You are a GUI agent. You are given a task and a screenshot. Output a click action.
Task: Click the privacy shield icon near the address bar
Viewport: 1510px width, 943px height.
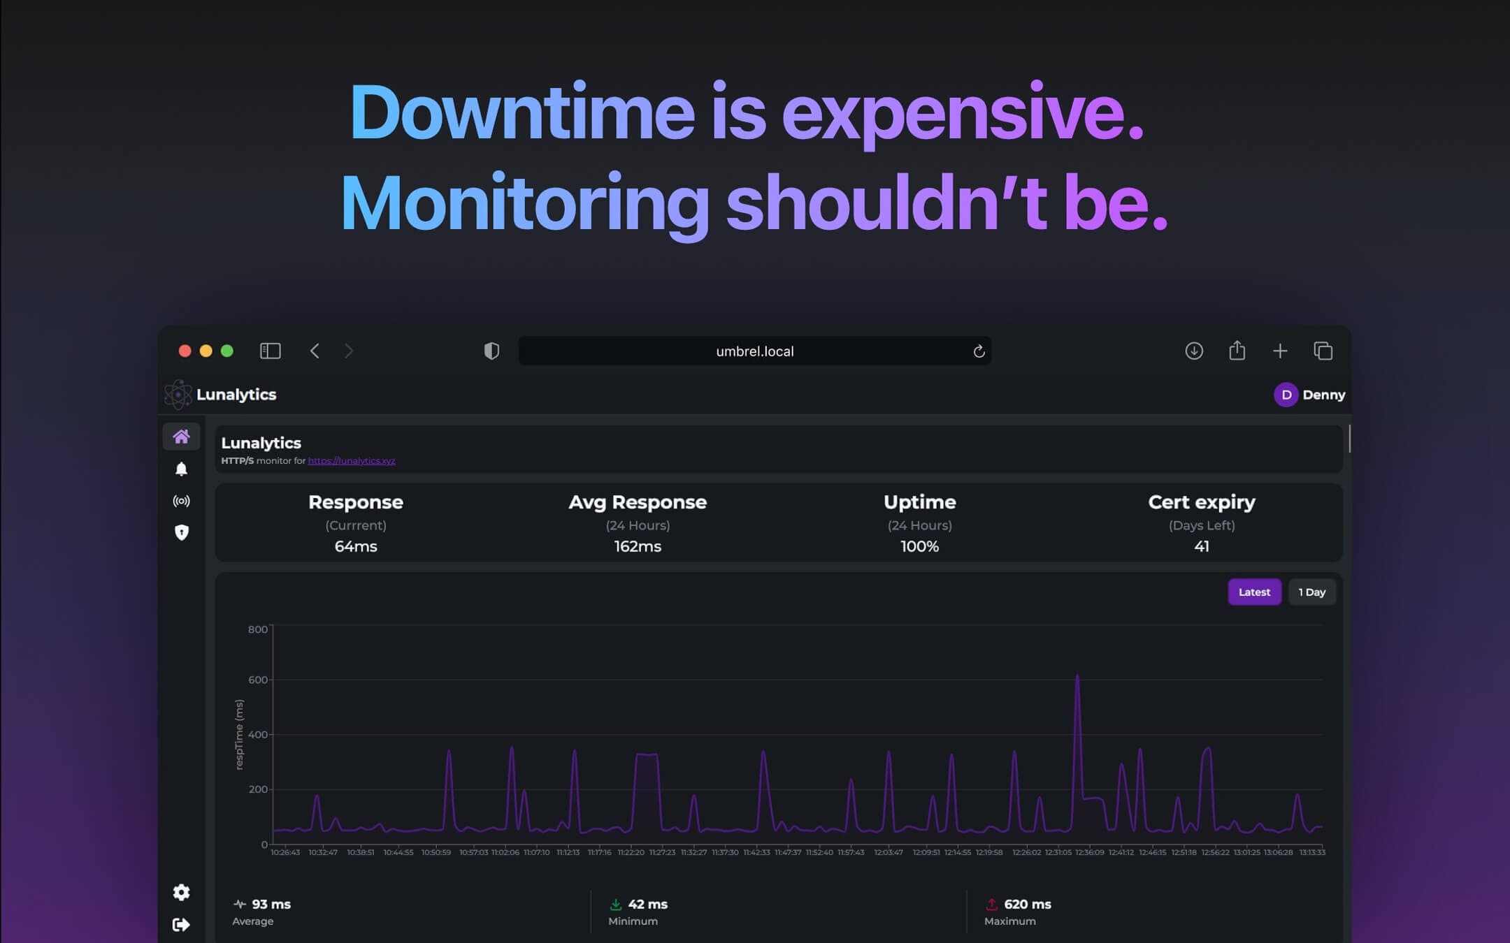point(491,351)
